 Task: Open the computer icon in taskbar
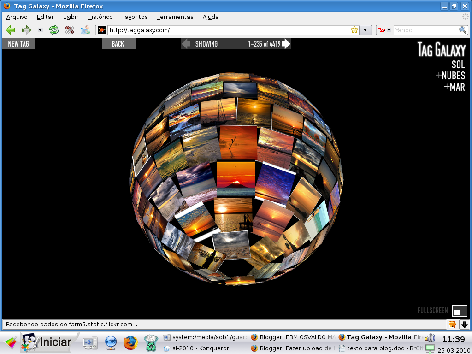point(90,343)
